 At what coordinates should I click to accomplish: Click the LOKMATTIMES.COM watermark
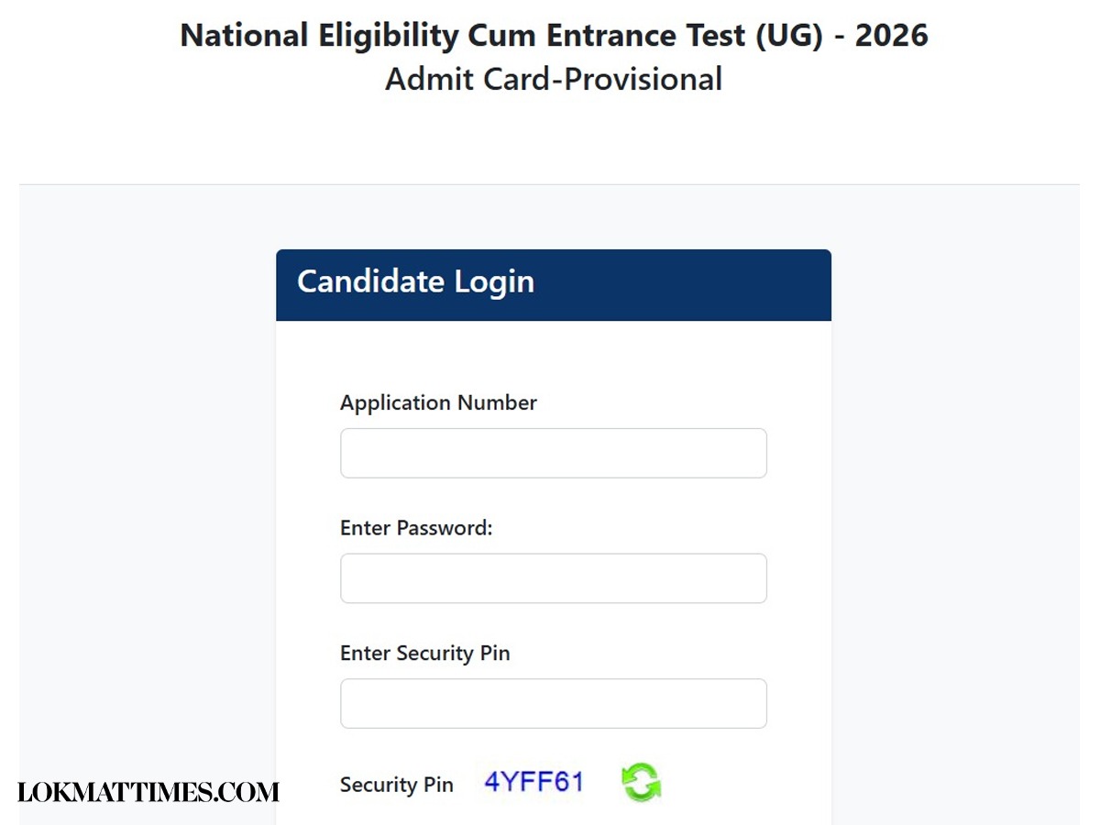(148, 793)
